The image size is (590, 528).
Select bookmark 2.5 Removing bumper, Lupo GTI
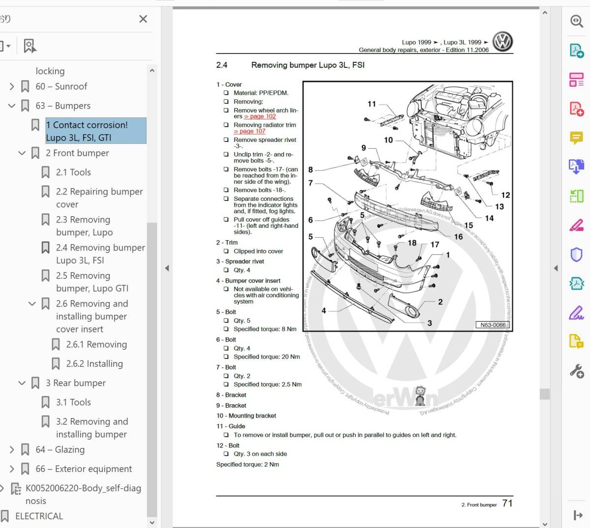tap(92, 282)
